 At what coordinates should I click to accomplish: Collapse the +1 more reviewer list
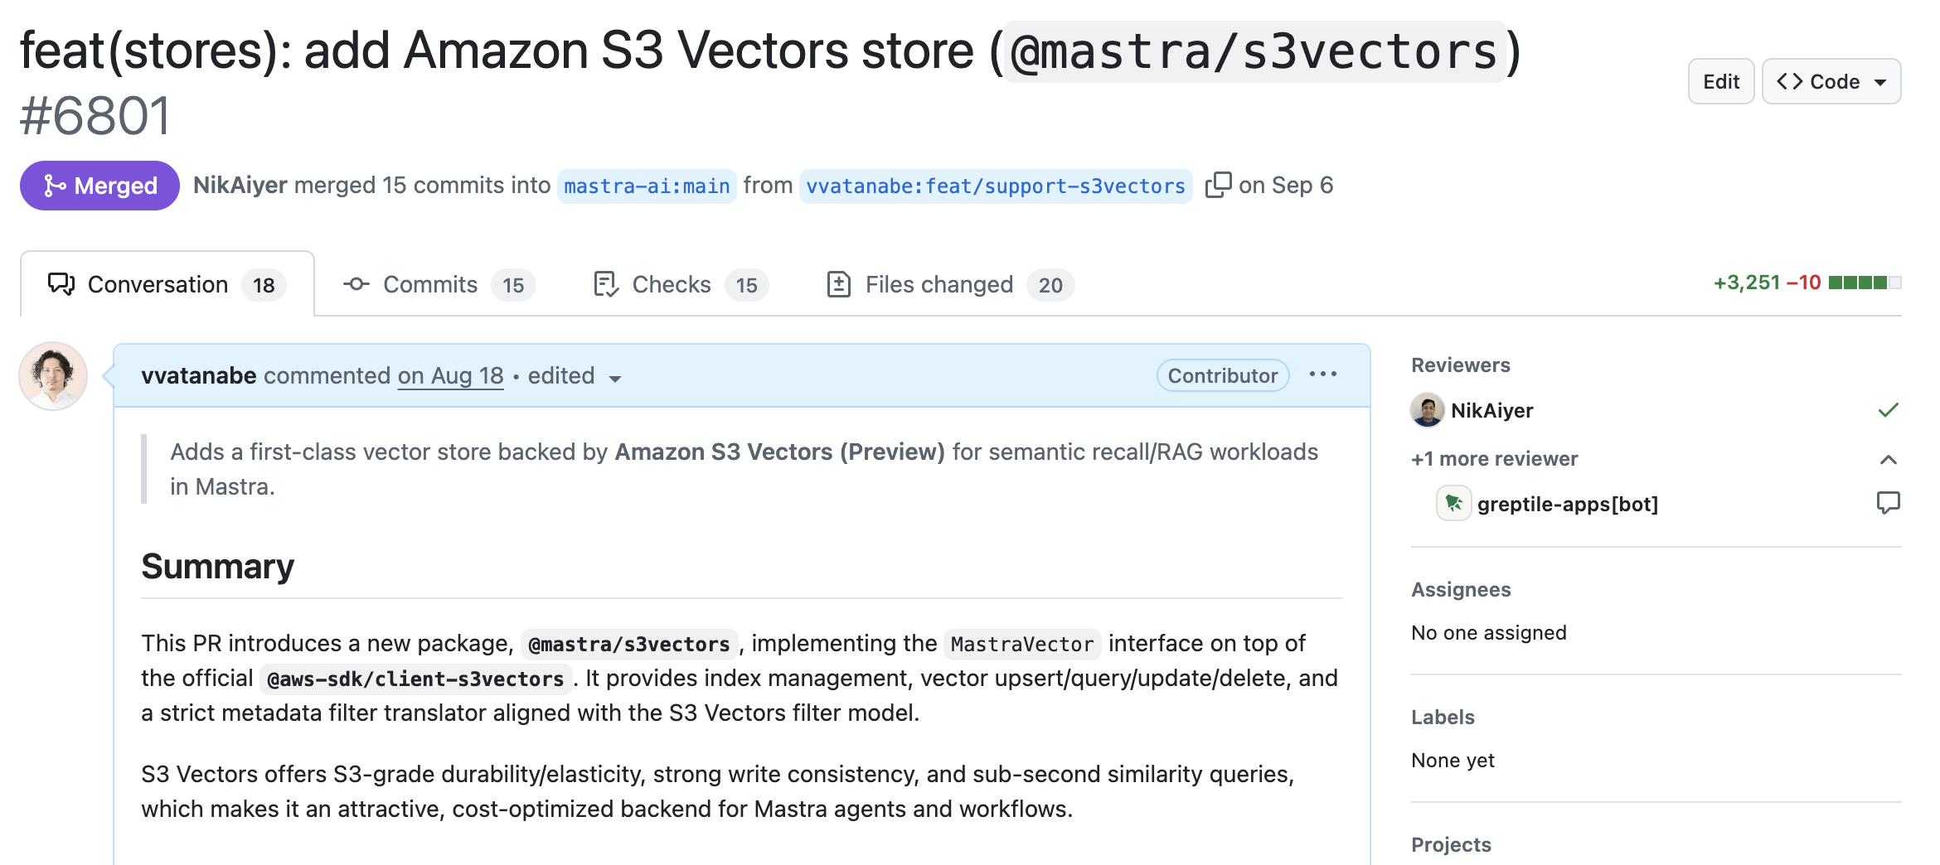coord(1888,459)
